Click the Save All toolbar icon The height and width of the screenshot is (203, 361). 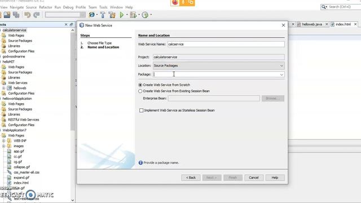(x=16, y=15)
